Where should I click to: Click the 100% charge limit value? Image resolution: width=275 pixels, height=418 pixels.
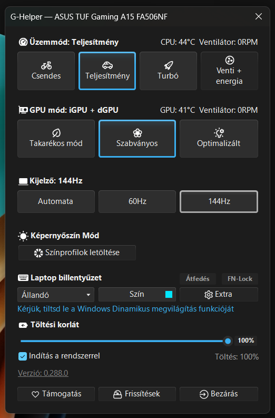[245, 341]
